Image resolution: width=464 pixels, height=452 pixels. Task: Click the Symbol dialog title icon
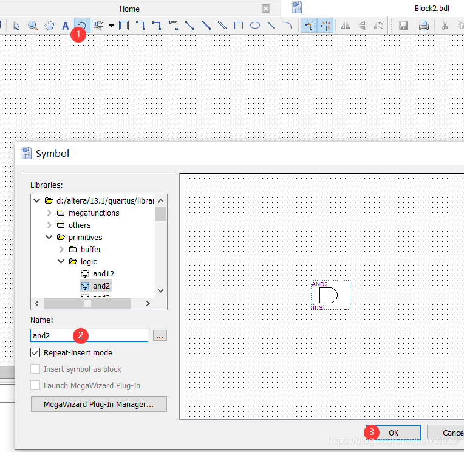[26, 153]
